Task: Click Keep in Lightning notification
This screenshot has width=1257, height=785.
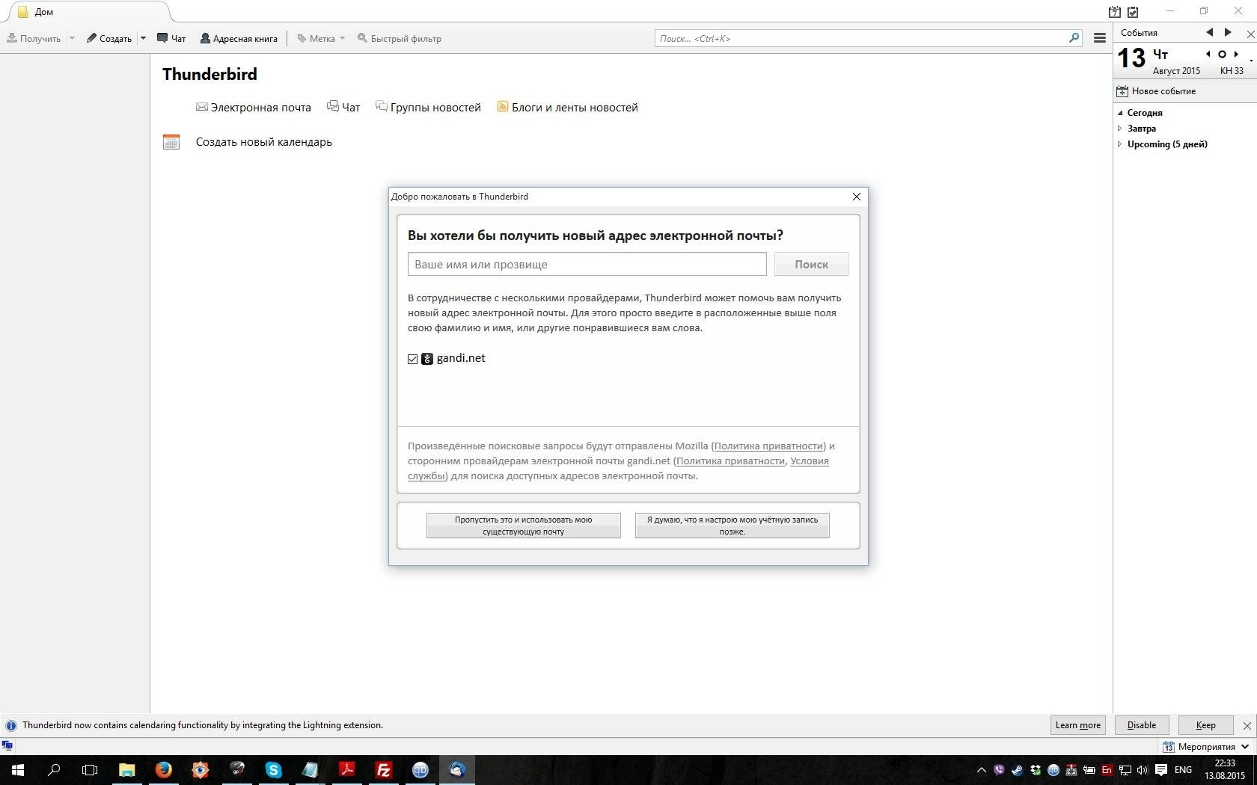Action: coord(1205,725)
